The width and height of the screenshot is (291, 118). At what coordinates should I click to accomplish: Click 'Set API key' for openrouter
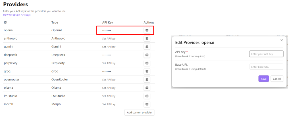point(109,80)
